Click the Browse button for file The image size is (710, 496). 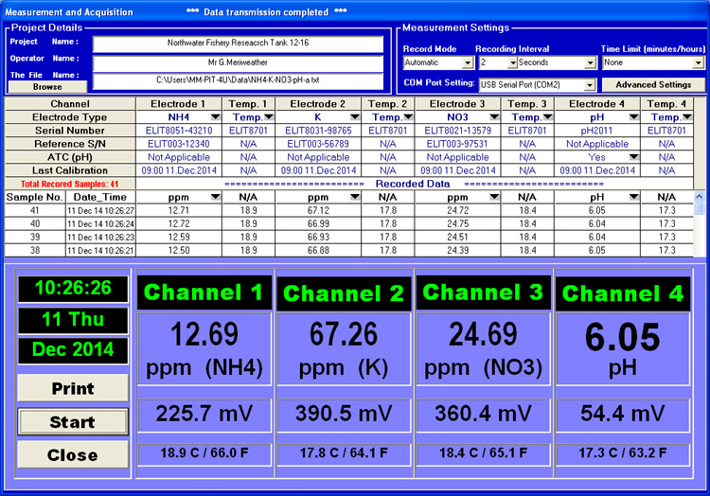47,86
